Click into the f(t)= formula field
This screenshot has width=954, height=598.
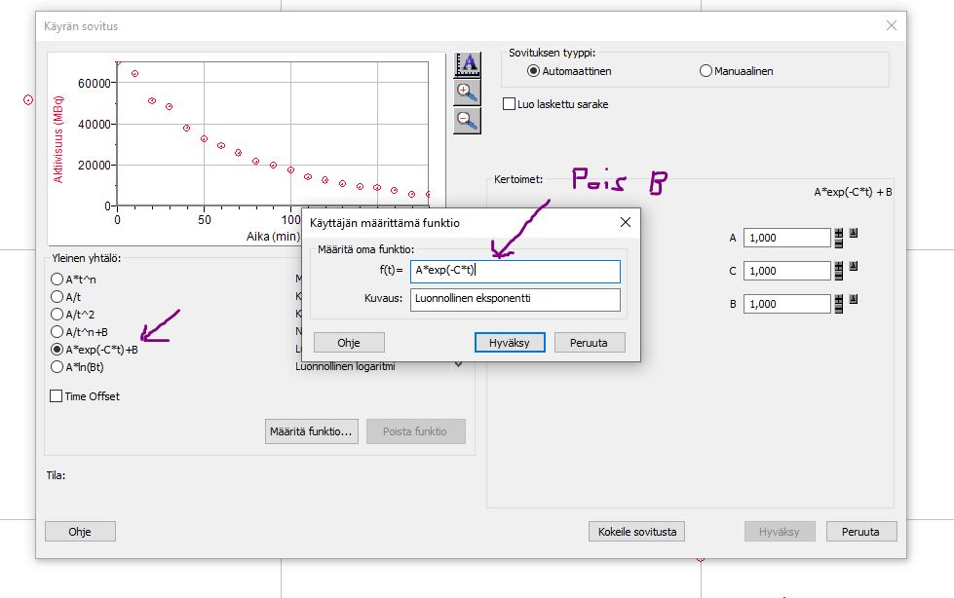[x=515, y=271]
